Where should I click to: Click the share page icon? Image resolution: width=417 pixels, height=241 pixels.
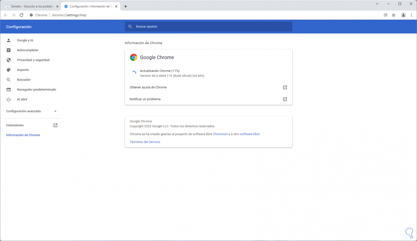[x=386, y=15]
